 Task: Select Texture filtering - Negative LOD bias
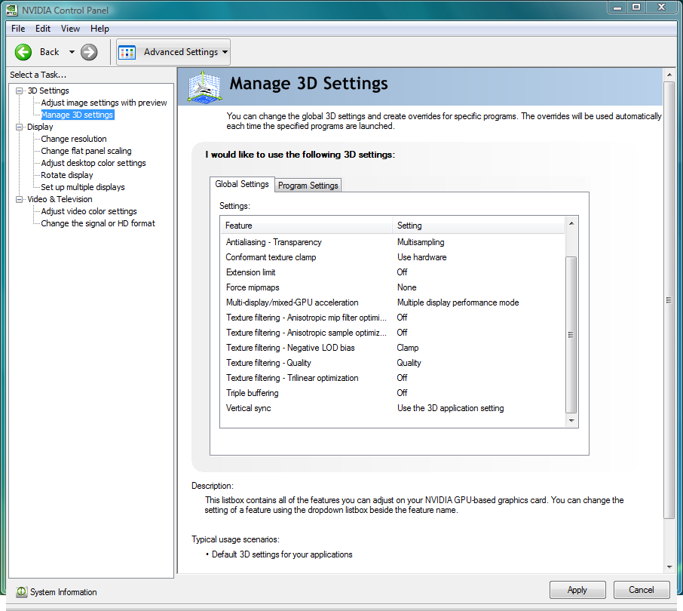click(393, 348)
